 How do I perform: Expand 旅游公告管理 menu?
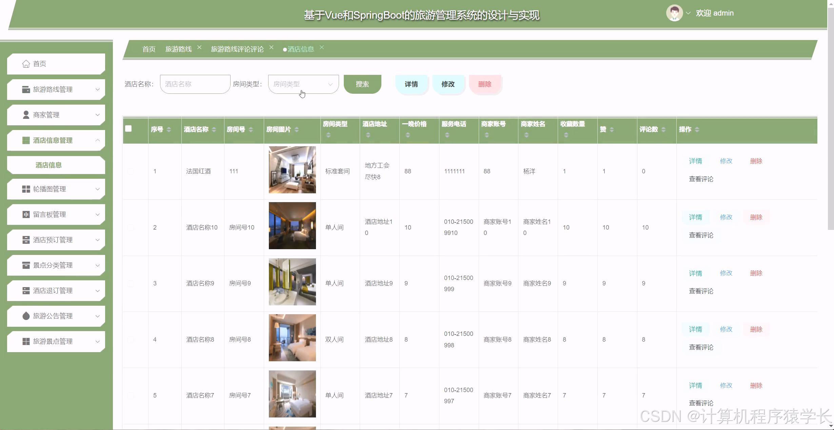[x=97, y=316]
